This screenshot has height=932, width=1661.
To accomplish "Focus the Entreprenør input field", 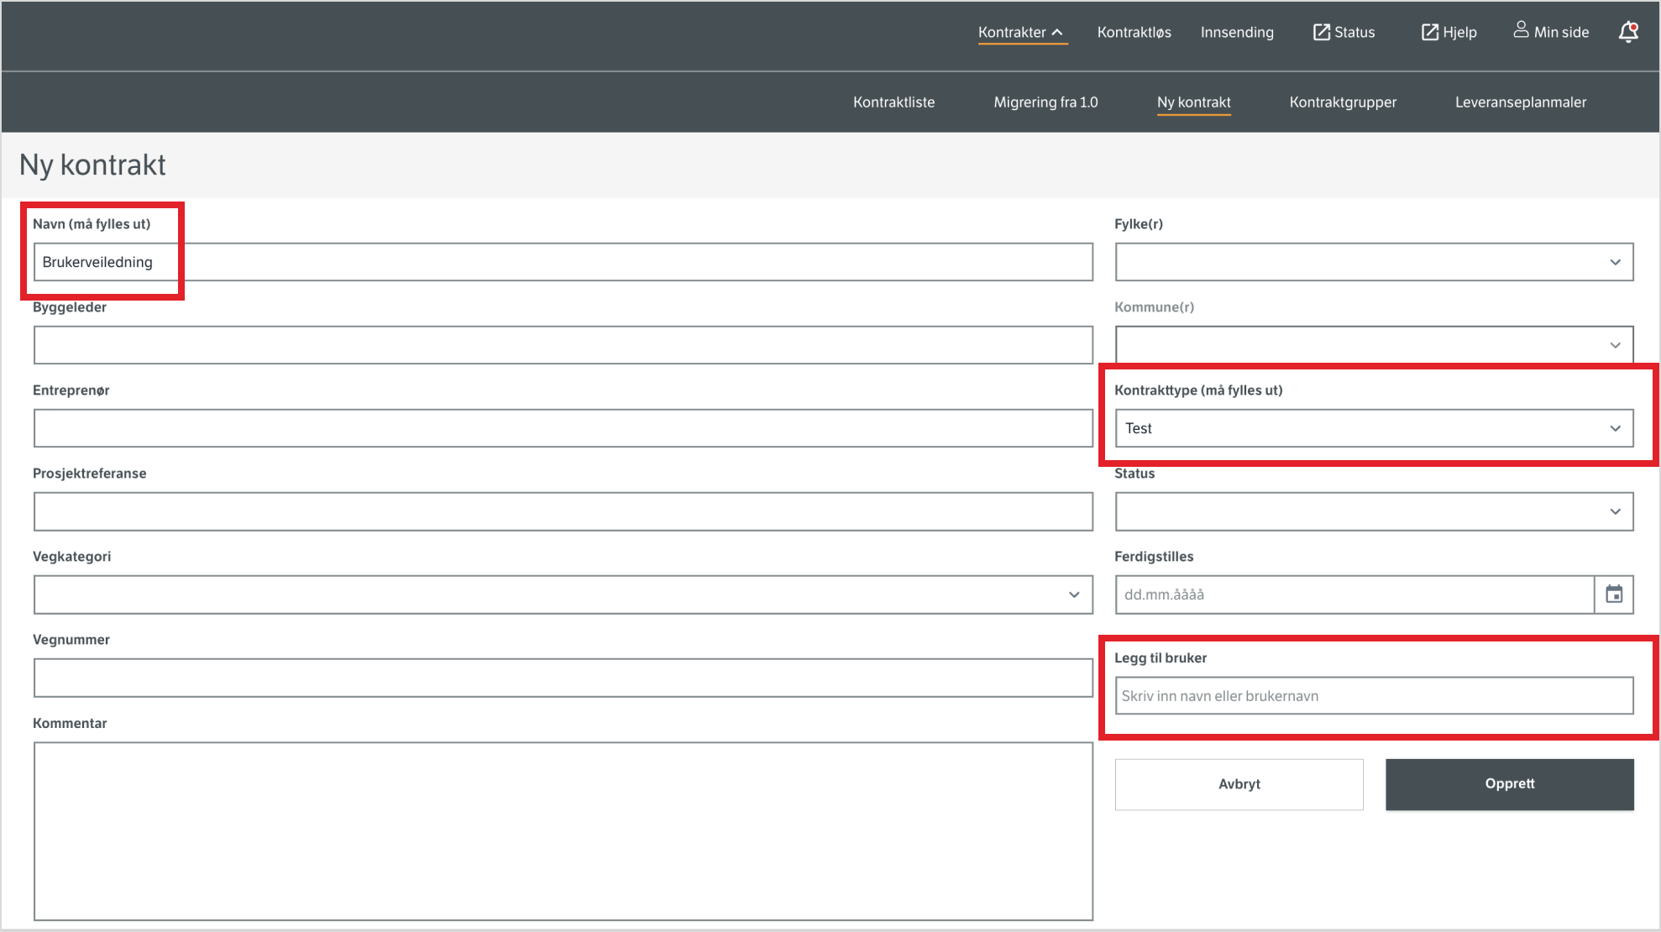I will pos(563,428).
